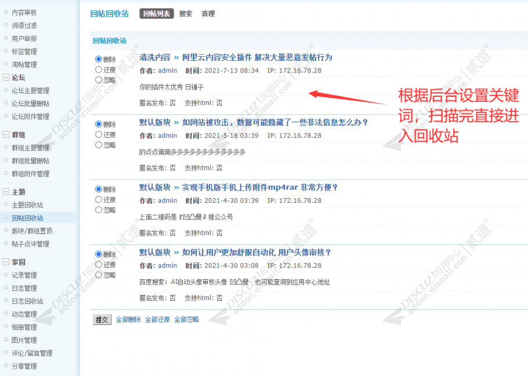Collapse the 群组 sidebar section

point(6,134)
